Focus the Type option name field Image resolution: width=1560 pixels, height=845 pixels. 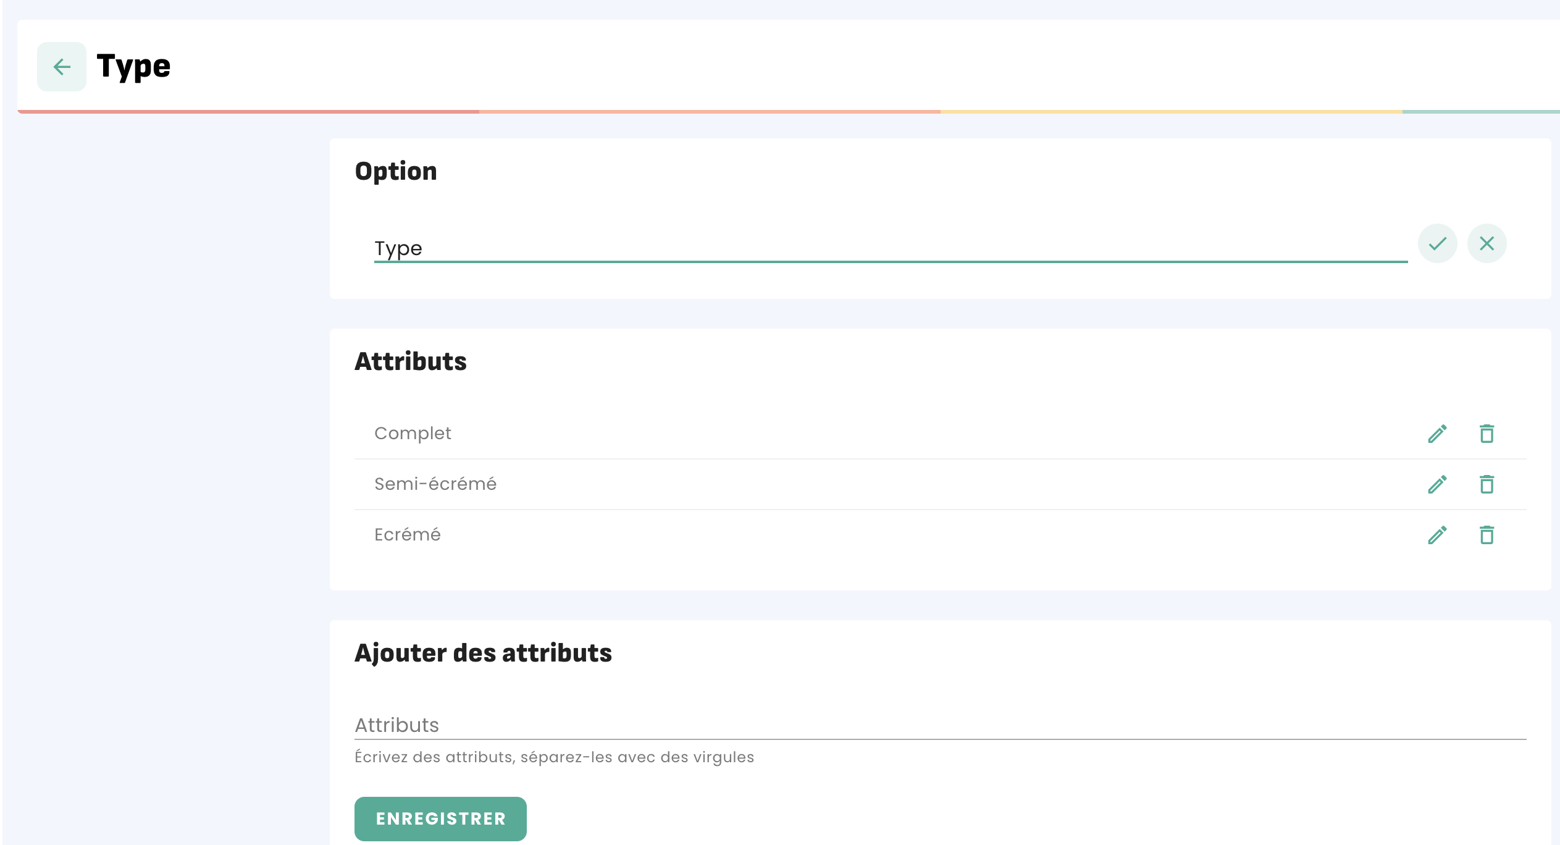tap(889, 248)
